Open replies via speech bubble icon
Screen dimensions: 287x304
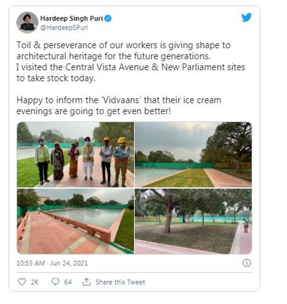55,282
